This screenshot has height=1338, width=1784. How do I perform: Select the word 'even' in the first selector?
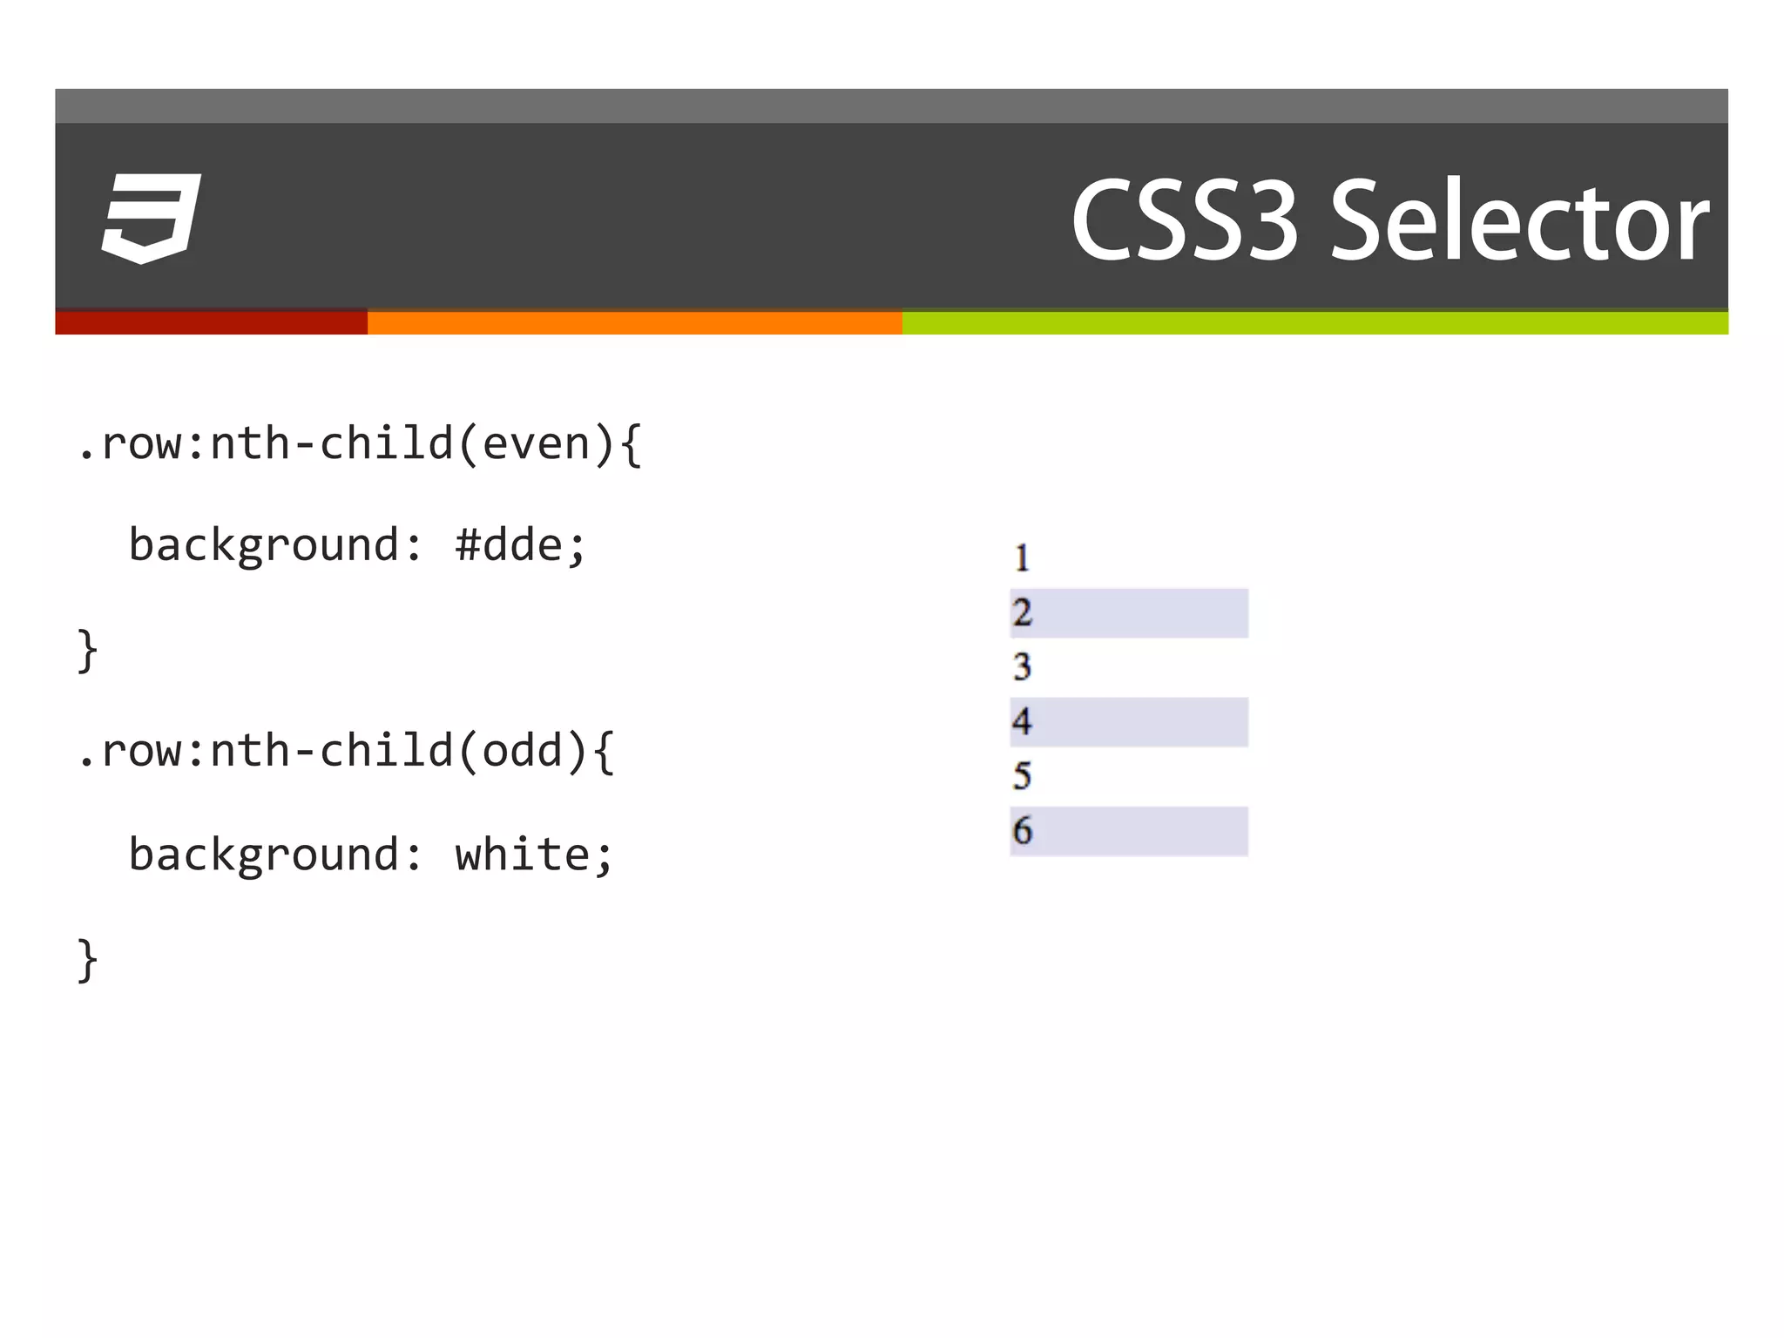coord(537,444)
